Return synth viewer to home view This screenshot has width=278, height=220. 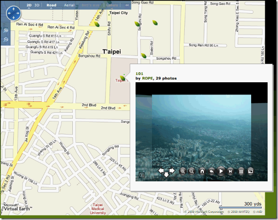click(x=202, y=171)
